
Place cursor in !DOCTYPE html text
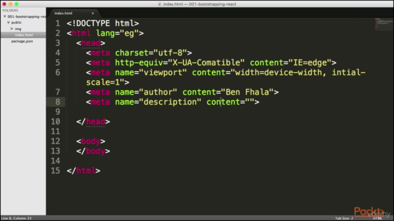(103, 23)
